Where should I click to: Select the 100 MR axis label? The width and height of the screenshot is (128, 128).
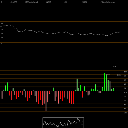(125, 72)
